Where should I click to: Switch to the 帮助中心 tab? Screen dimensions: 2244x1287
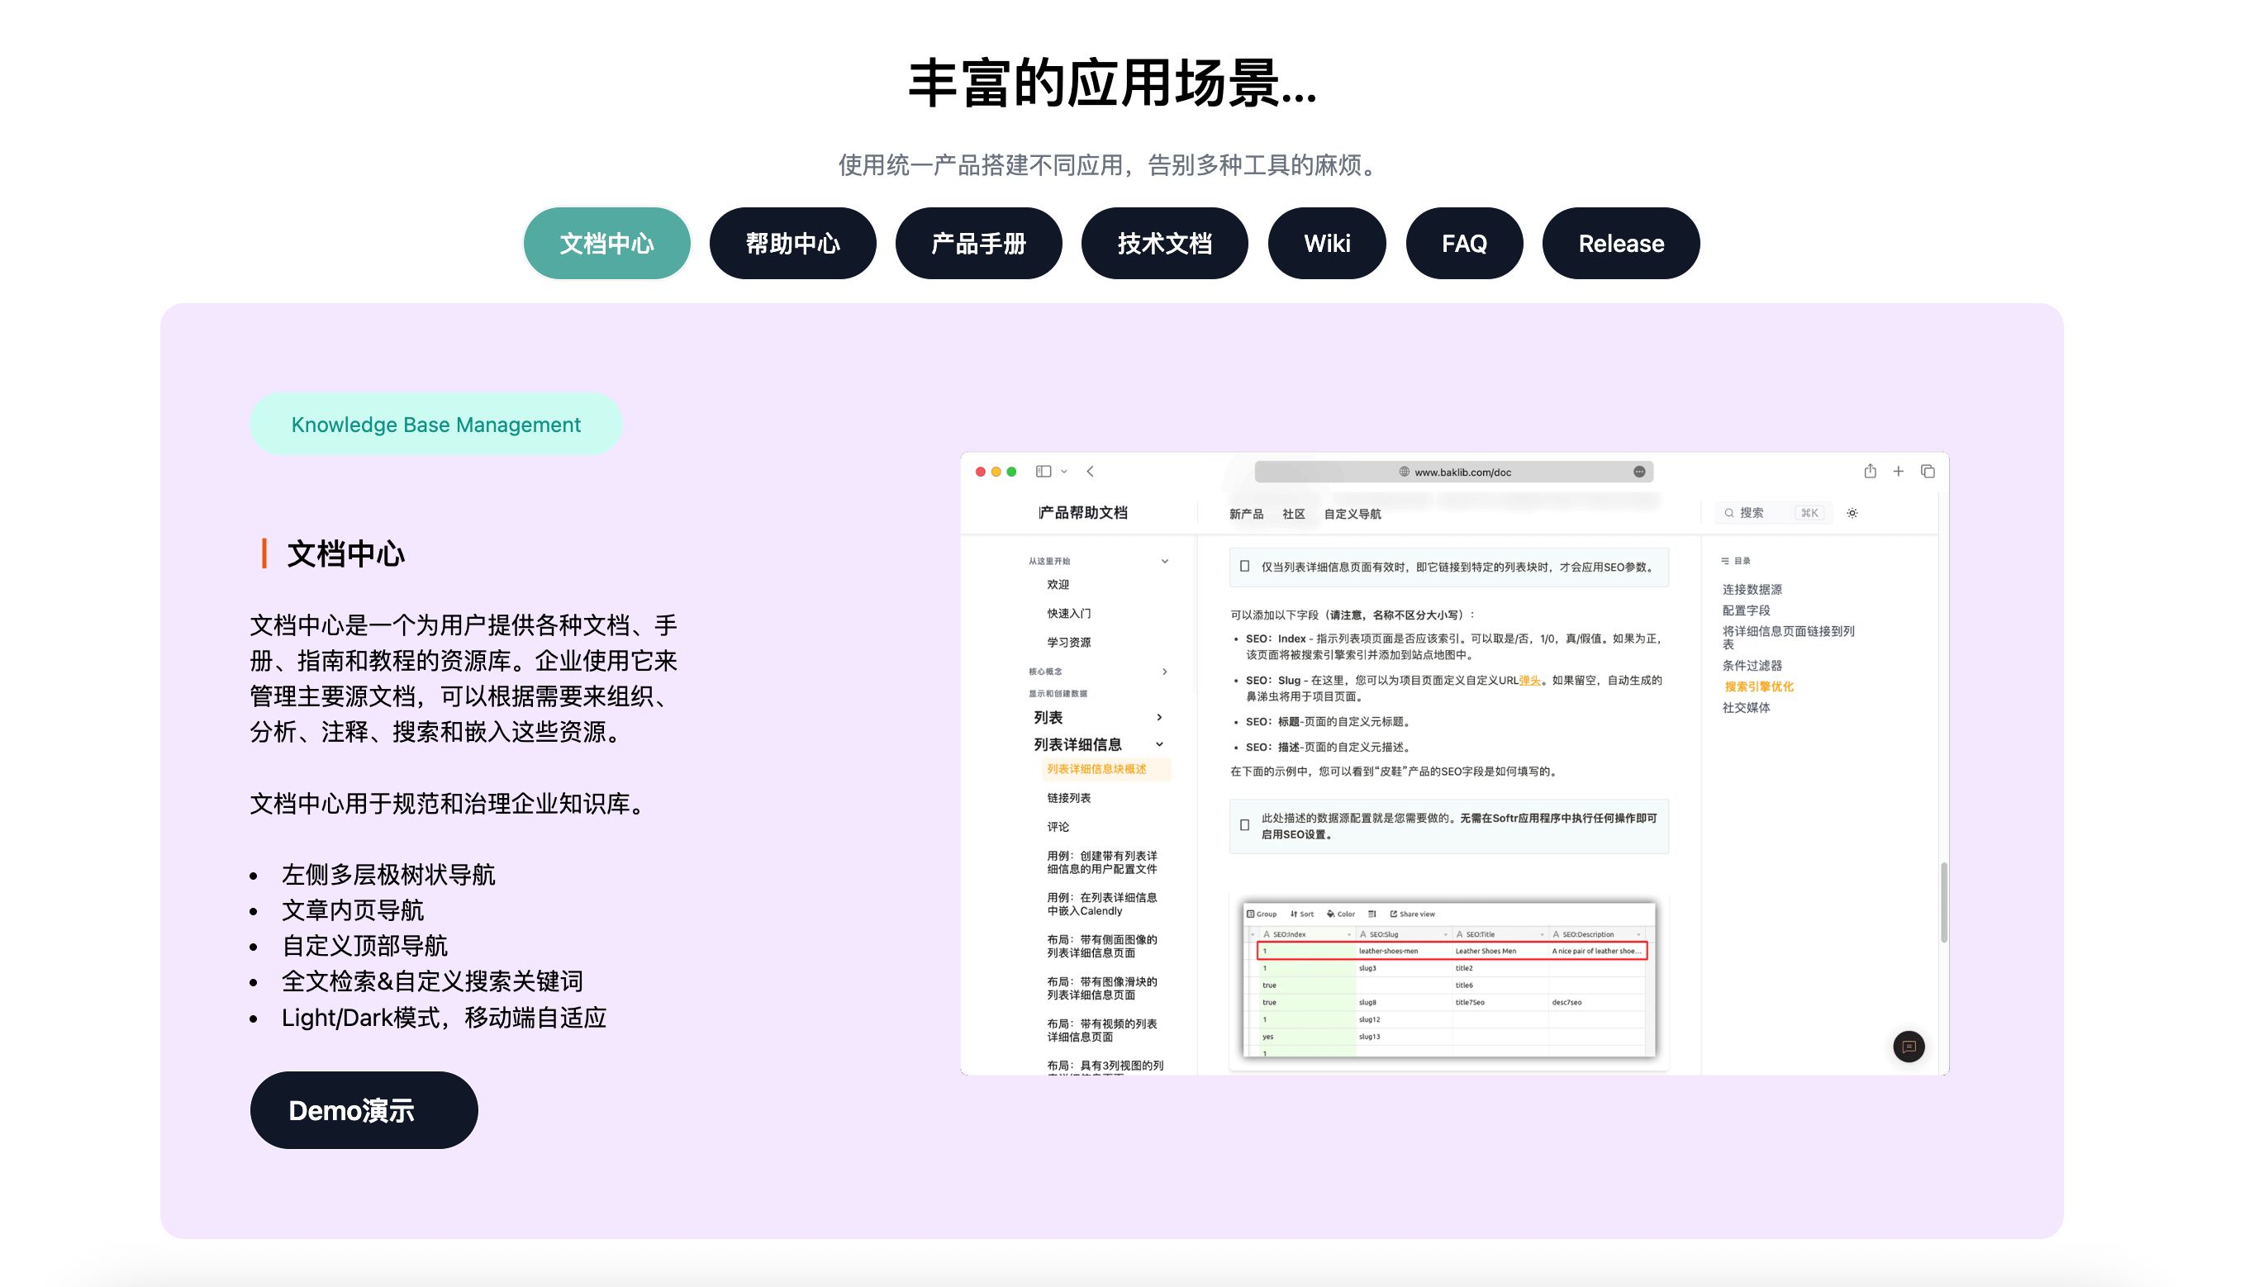(x=792, y=244)
